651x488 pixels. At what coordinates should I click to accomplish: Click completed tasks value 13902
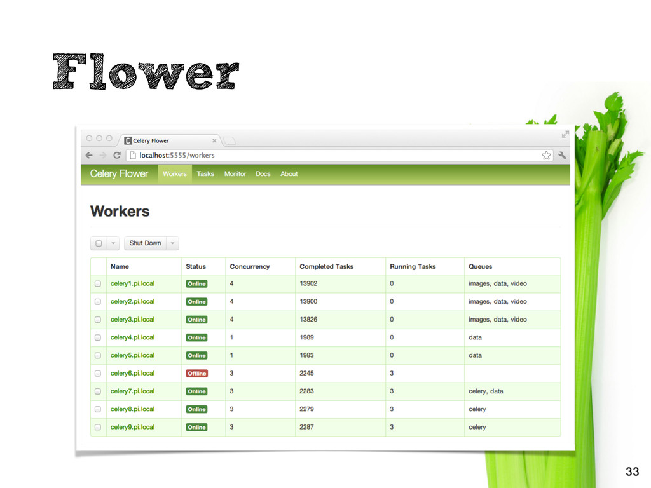(308, 283)
